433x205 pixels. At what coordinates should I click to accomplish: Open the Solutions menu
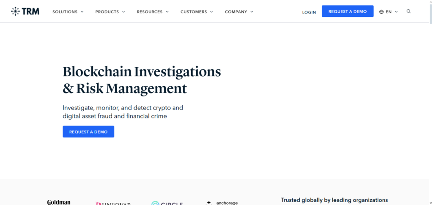(68, 12)
